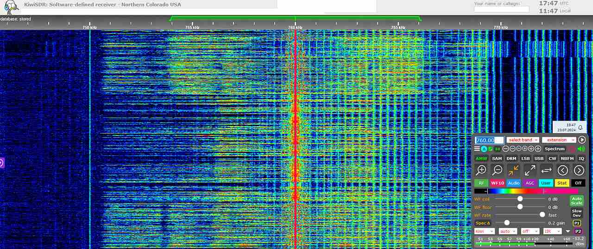Click the page-left circled arrow icon
The width and height of the screenshot is (593, 249).
click(562, 170)
